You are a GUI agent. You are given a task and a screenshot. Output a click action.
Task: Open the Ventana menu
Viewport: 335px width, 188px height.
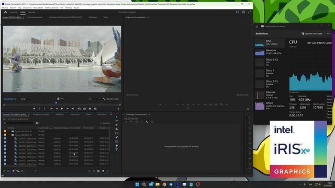point(69,8)
